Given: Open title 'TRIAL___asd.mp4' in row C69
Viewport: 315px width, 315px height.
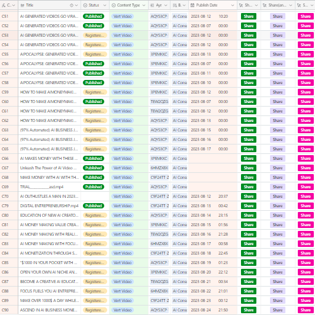Looking at the screenshot, I should click(x=41, y=187).
